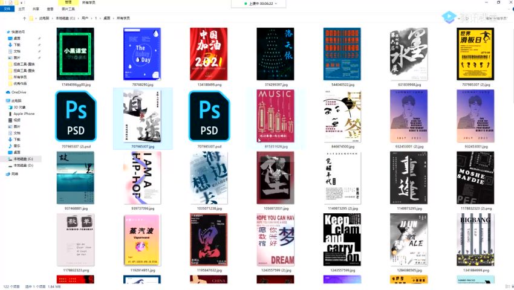This screenshot has width=514, height=290.
Task: Open 3D 对象 folder in the sidebar
Action: pos(17,107)
